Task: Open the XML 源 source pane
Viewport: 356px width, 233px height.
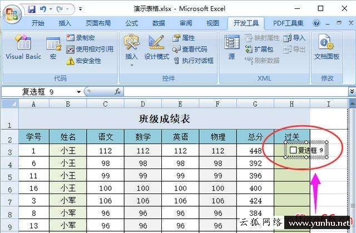Action: 231,47
